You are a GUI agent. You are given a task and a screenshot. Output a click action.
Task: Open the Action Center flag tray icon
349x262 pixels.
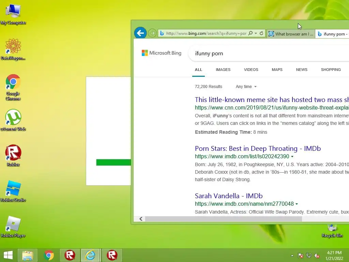[301, 256]
